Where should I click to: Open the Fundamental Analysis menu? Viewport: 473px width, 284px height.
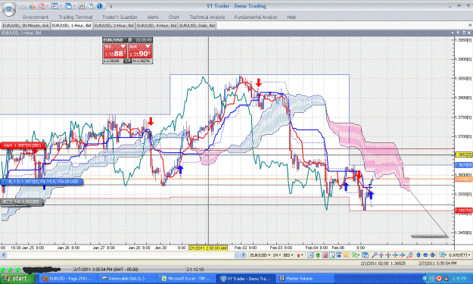pos(256,17)
